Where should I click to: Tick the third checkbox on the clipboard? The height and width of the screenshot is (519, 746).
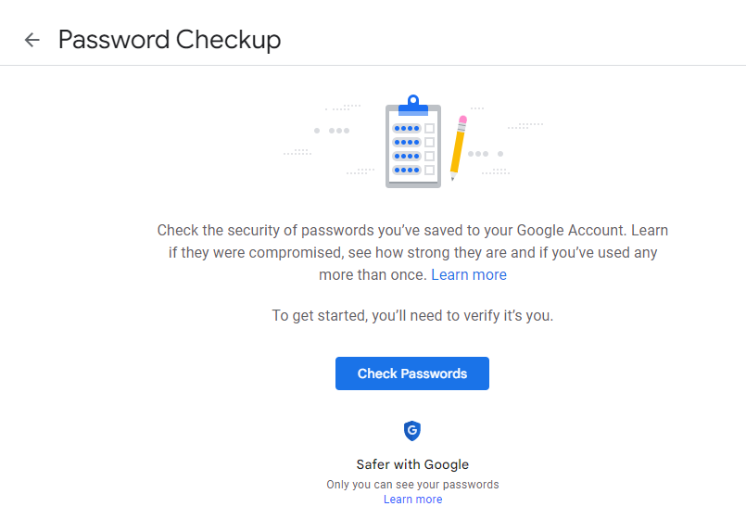(x=430, y=156)
